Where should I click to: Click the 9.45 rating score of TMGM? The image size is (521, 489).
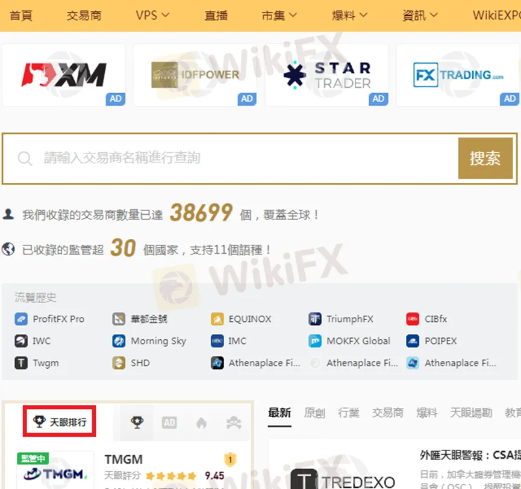click(x=214, y=476)
